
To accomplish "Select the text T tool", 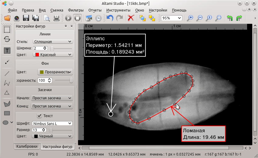I will coord(7,51).
